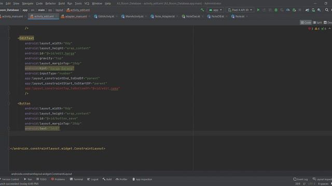Click the Search Everywhere magnifier icon
This screenshot has height=186, width=332.
327,10
